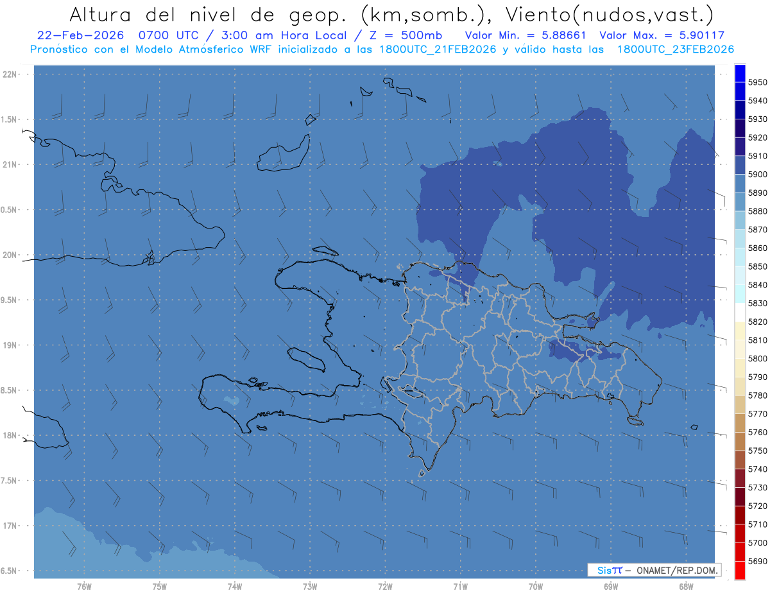Click the white color band between 5820 and 5830

pyautogui.click(x=739, y=313)
